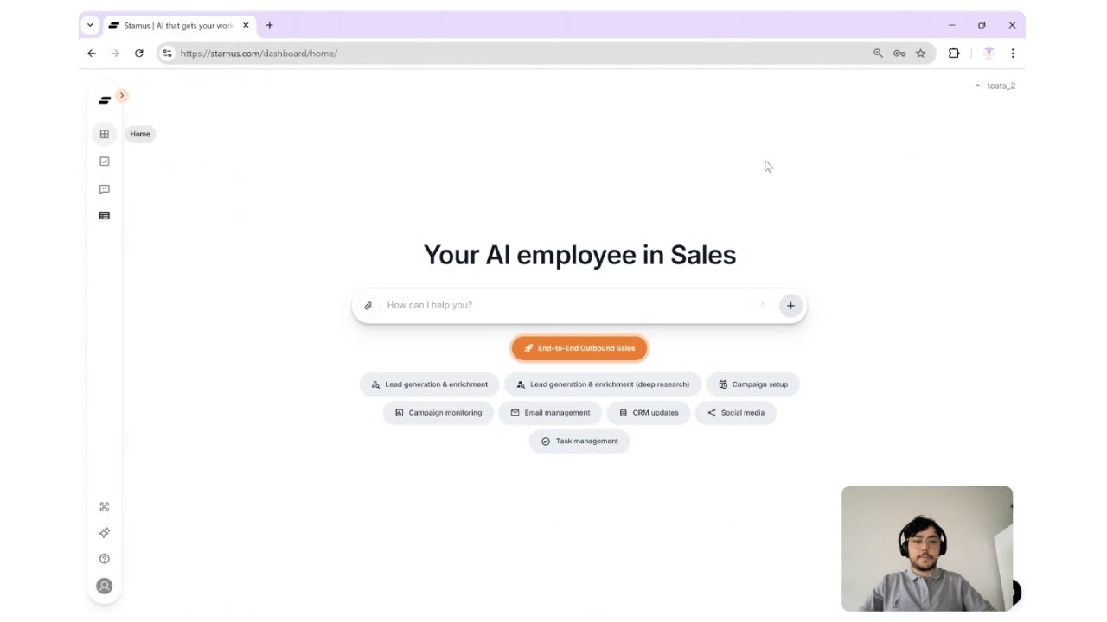Click the sparkle icon in lower sidebar

tap(105, 533)
